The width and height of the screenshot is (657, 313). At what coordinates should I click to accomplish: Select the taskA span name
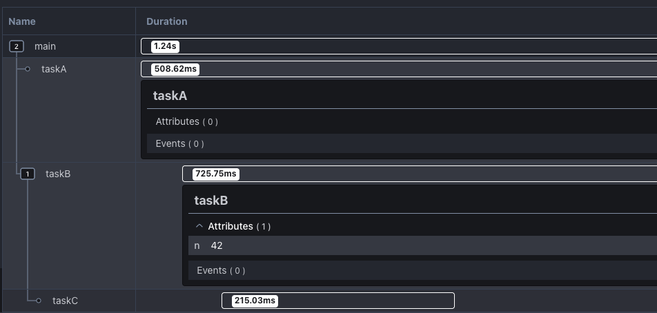pyautogui.click(x=54, y=69)
